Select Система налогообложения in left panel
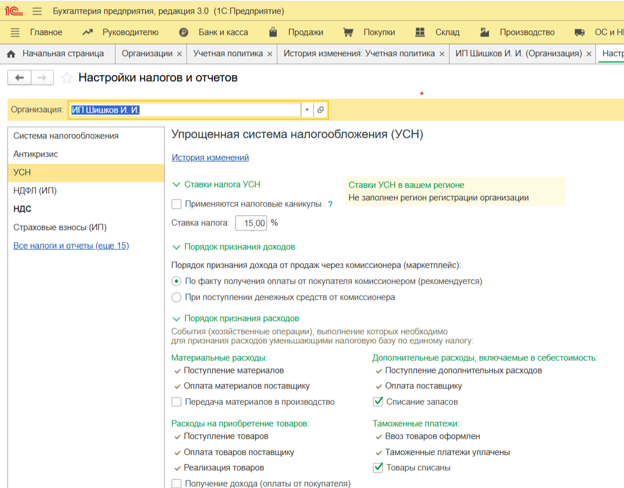This screenshot has height=488, width=624. coord(86,136)
